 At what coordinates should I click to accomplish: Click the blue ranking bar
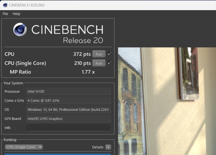coord(58,154)
